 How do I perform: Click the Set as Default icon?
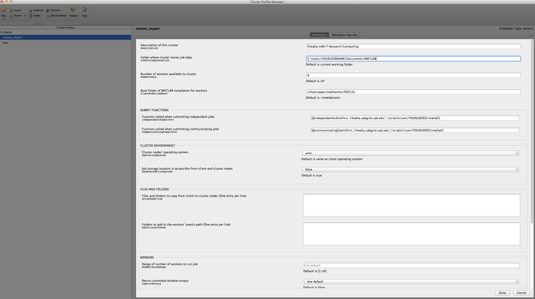pos(53,15)
